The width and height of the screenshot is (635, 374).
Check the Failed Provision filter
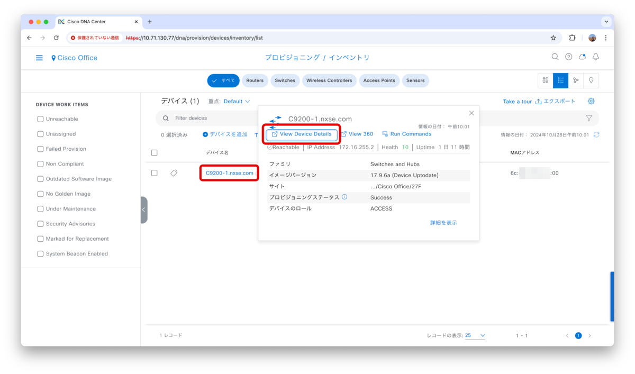tap(40, 149)
